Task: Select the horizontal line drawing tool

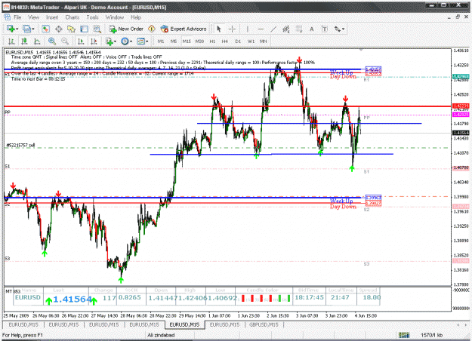Action: point(261,29)
